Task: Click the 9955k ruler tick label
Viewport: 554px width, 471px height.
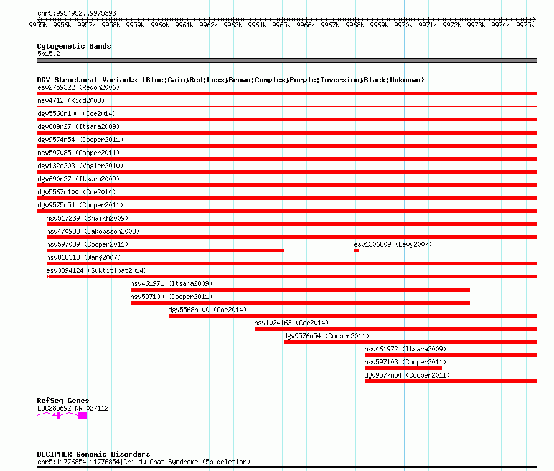Action: [38, 25]
